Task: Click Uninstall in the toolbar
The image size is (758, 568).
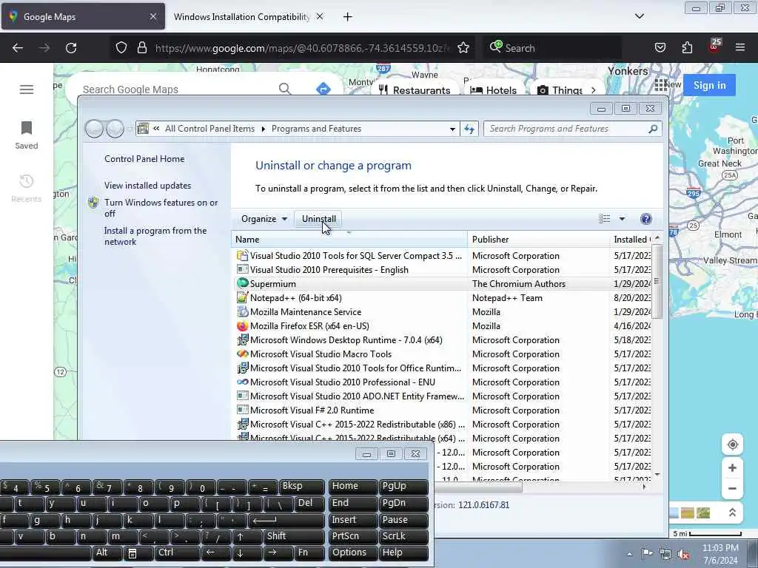Action: click(x=318, y=219)
